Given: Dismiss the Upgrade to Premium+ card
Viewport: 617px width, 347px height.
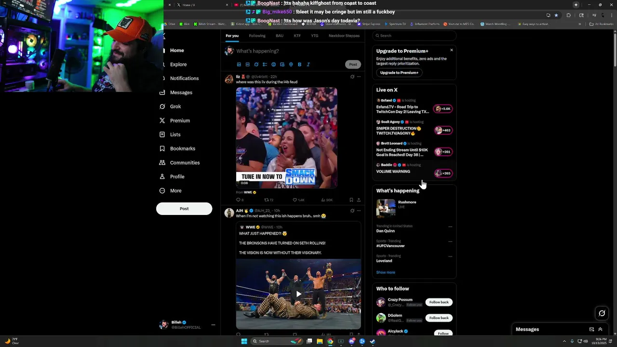Looking at the screenshot, I should pos(452,50).
